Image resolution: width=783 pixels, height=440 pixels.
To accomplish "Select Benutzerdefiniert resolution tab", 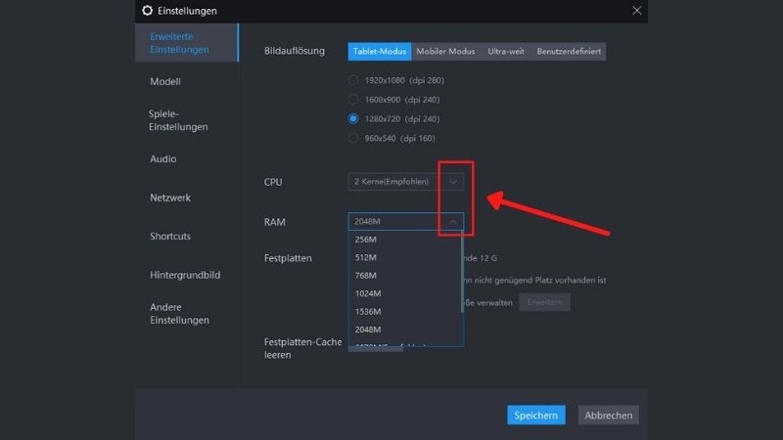I will [569, 52].
